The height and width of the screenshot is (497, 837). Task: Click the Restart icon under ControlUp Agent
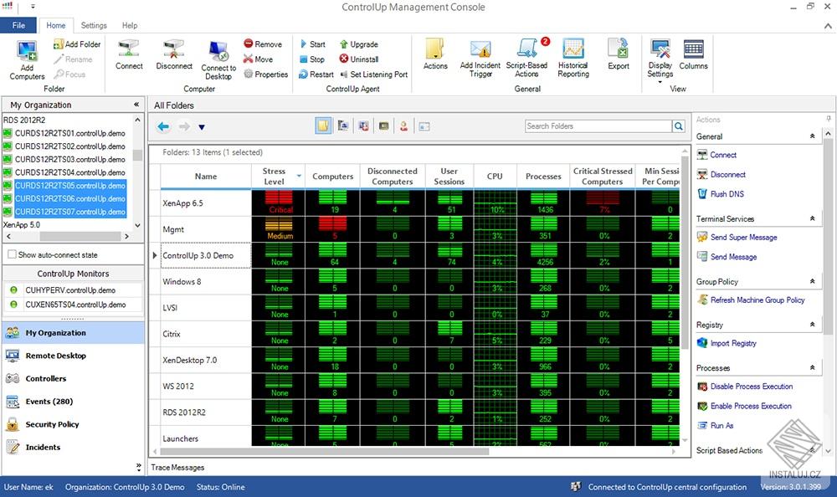click(x=316, y=74)
